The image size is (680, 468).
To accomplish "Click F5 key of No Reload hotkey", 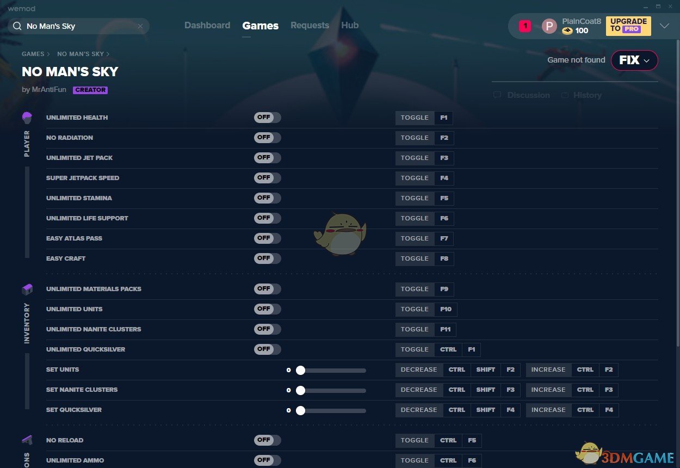I will click(x=472, y=440).
